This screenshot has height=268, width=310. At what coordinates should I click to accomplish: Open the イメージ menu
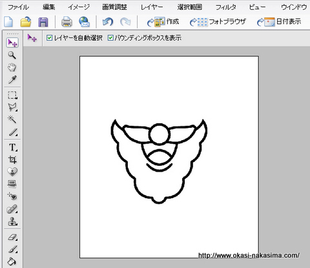click(x=79, y=7)
